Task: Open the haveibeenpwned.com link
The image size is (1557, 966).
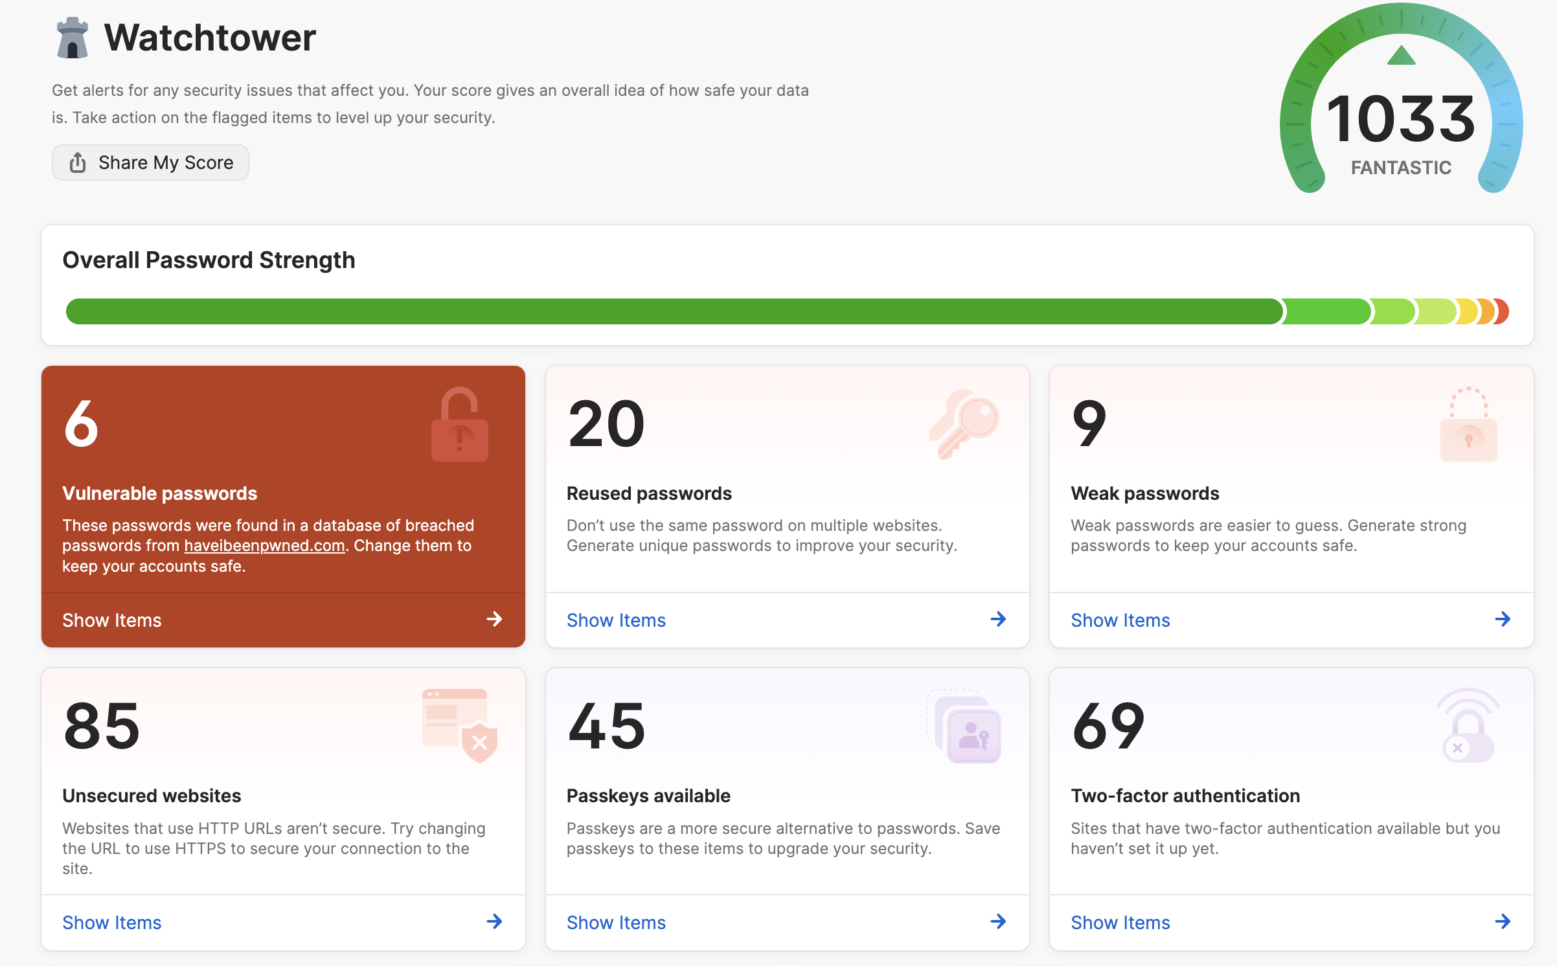Action: 264,546
